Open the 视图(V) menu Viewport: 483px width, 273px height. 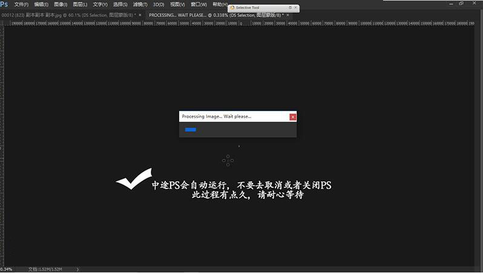(x=177, y=5)
